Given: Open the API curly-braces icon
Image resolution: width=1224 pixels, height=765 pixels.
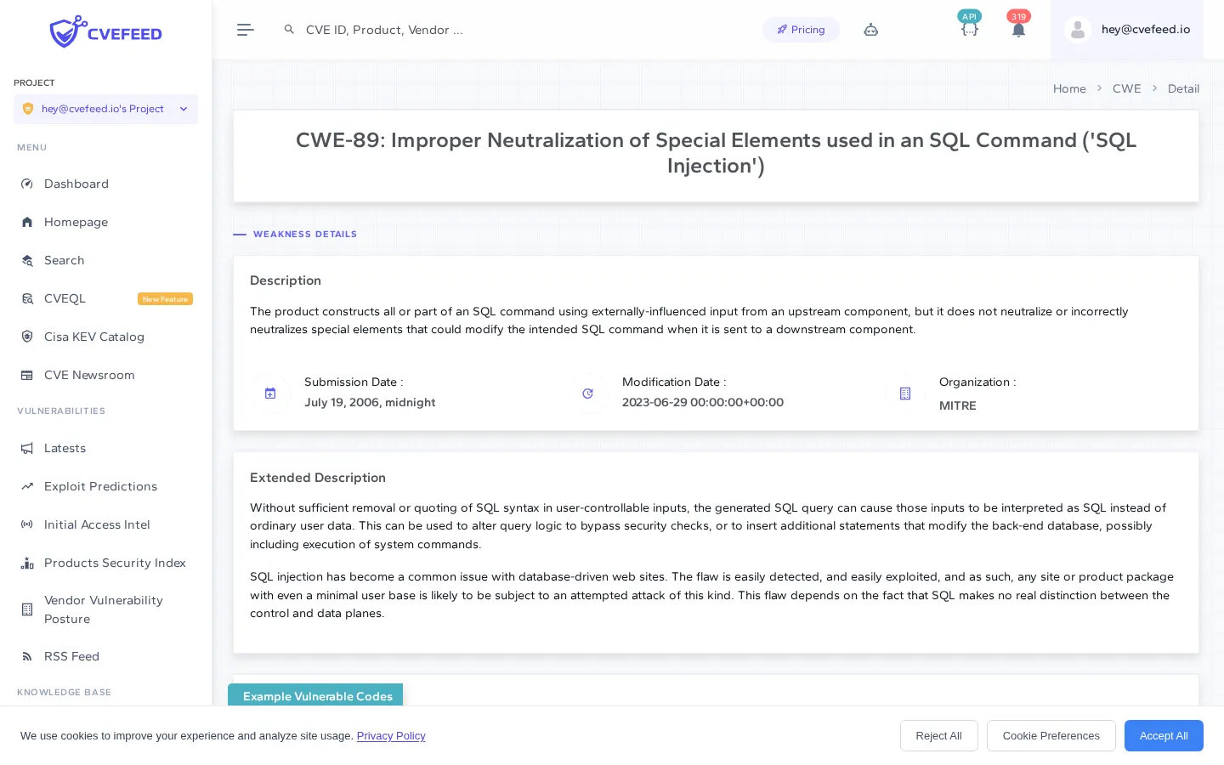Looking at the screenshot, I should (x=970, y=30).
